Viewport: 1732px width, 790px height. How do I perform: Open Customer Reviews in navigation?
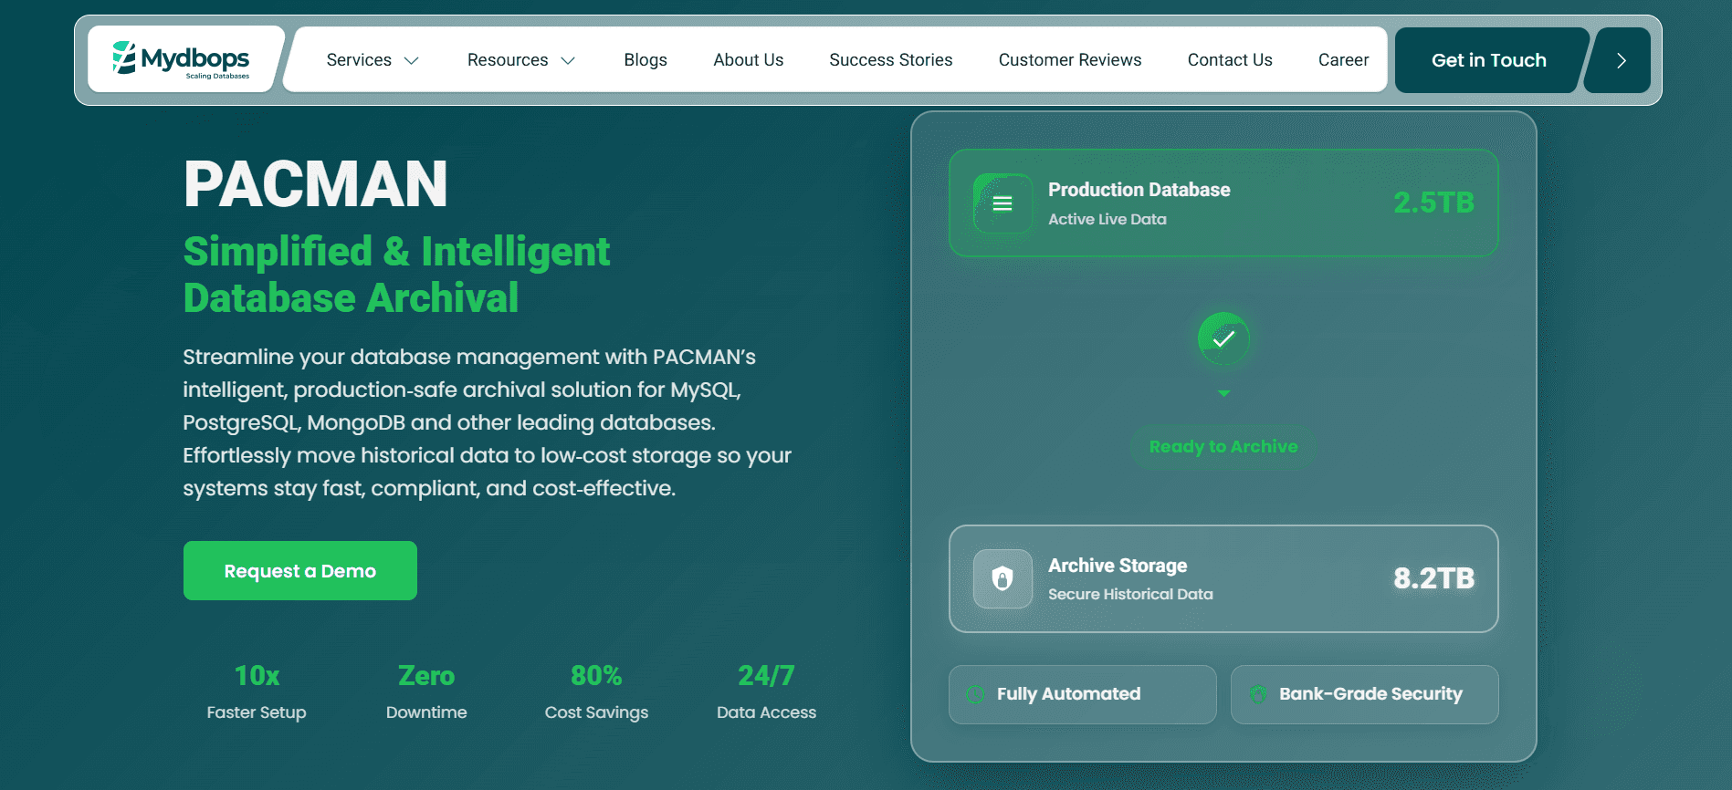pos(1070,60)
